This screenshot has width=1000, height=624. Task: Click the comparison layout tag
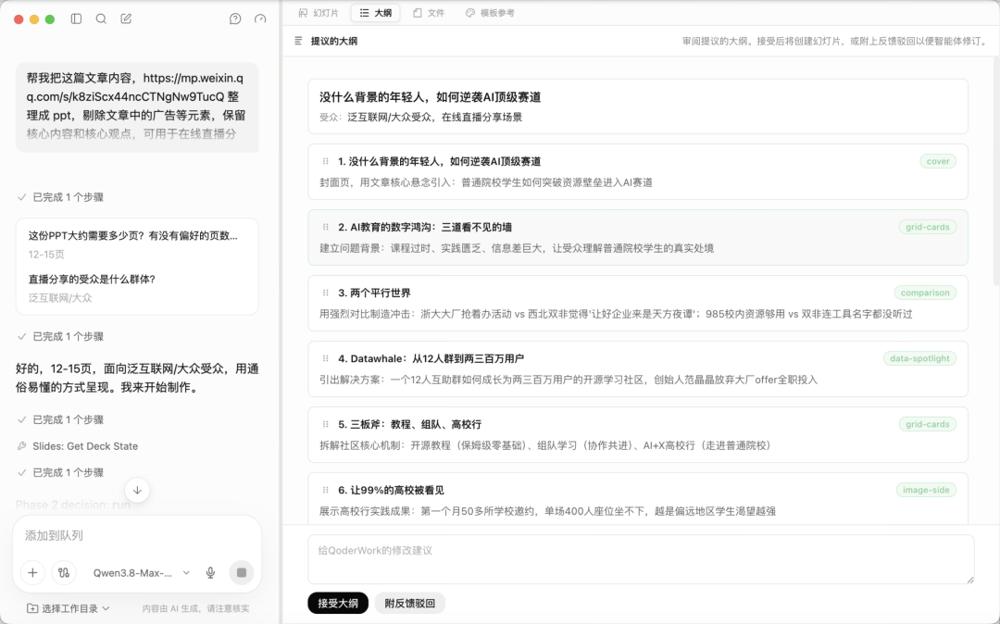(x=925, y=293)
